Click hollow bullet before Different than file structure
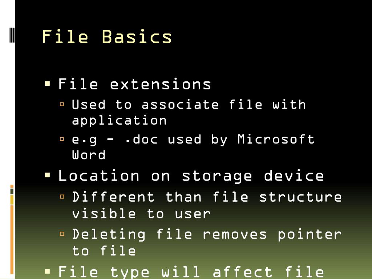Screen dimensions: 372x279 click(x=62, y=197)
